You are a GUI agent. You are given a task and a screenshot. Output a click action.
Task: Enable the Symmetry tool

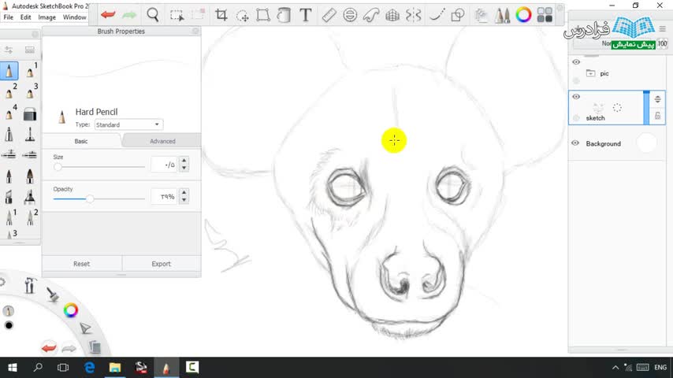(x=414, y=15)
